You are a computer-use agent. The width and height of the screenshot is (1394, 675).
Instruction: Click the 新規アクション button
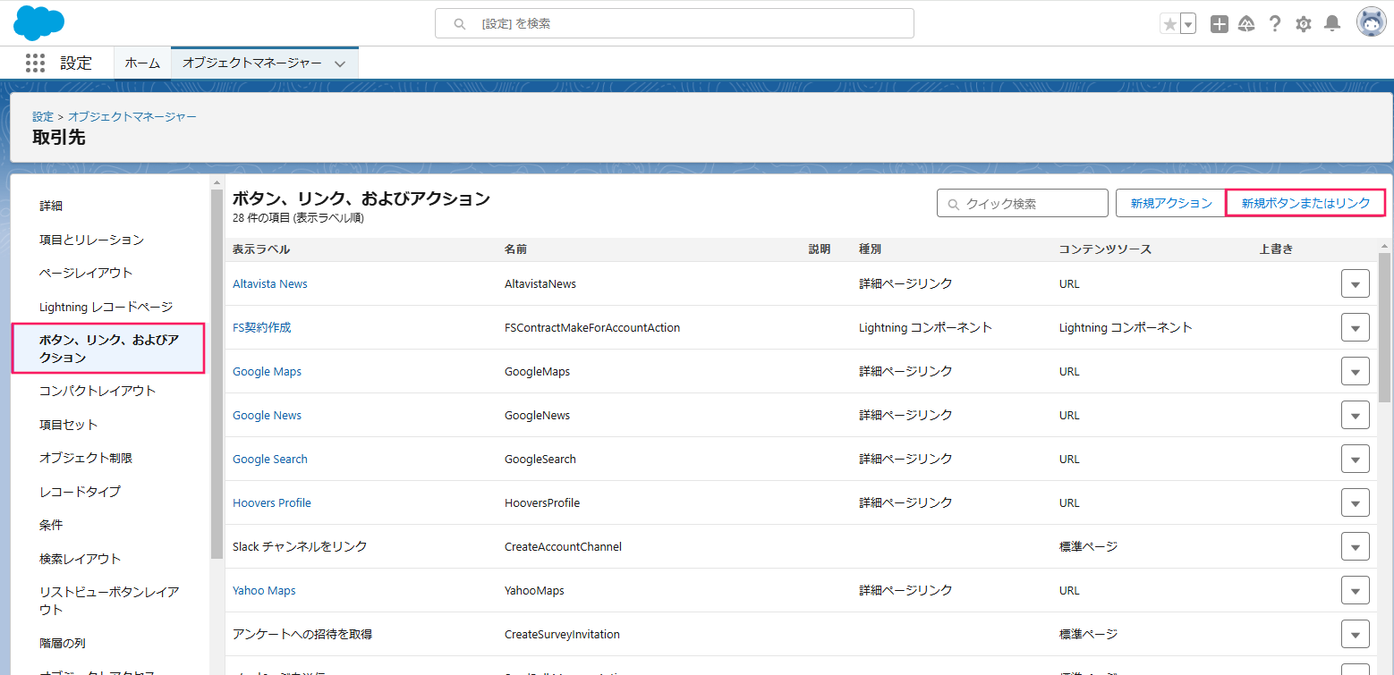point(1171,203)
